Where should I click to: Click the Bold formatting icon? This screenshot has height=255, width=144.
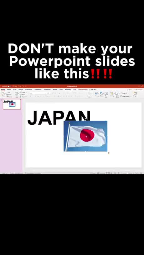30,96
